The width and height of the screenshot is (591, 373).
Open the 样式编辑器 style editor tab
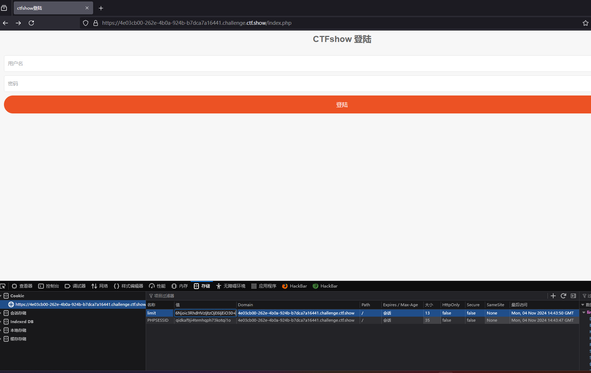(128, 286)
